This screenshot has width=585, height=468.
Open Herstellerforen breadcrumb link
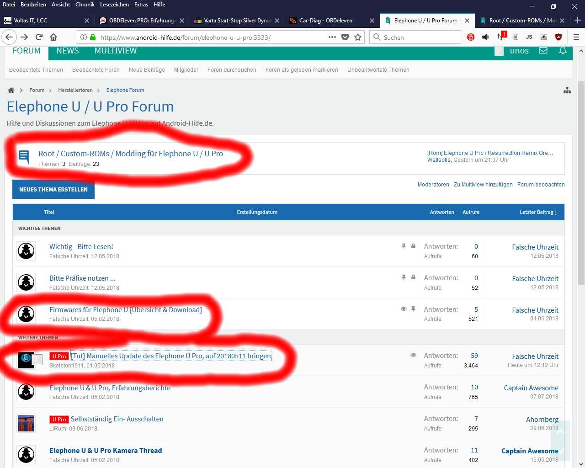pos(75,90)
